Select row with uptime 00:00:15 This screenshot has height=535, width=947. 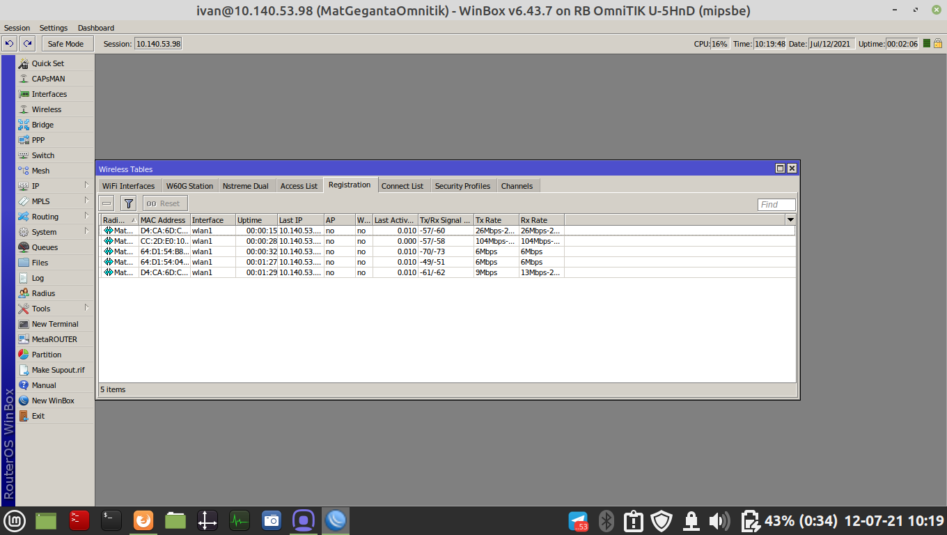(448, 231)
